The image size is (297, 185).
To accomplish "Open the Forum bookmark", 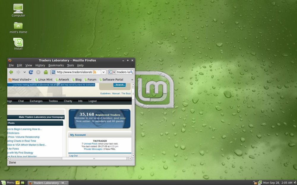I will point(90,80).
